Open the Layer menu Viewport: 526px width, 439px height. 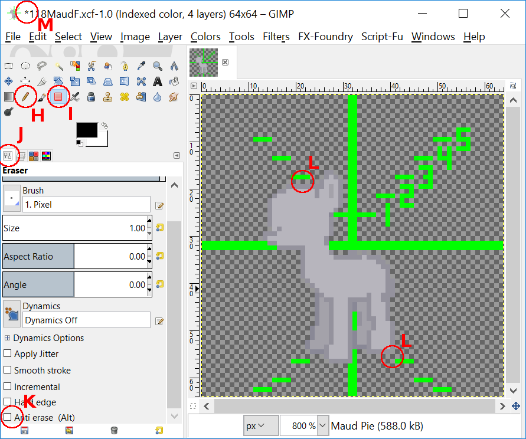(170, 37)
